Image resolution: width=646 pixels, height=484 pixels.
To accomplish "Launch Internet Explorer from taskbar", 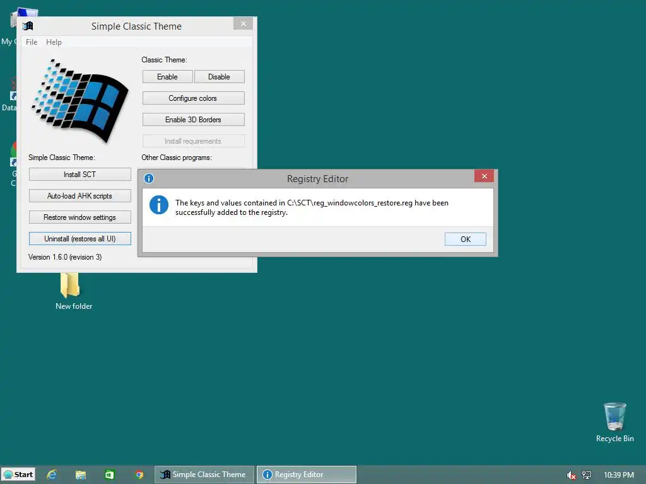I will click(52, 475).
